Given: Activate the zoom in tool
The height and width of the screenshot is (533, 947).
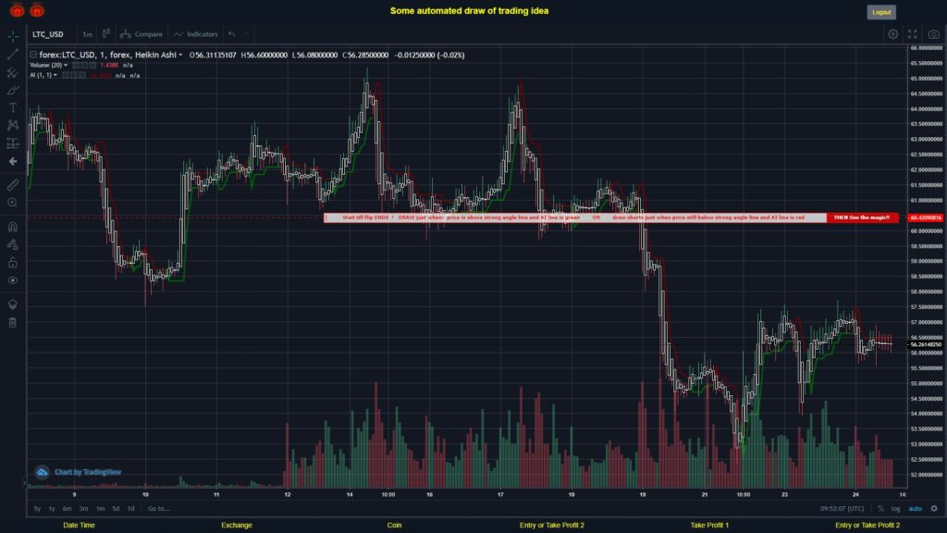Looking at the screenshot, I should pos(13,203).
